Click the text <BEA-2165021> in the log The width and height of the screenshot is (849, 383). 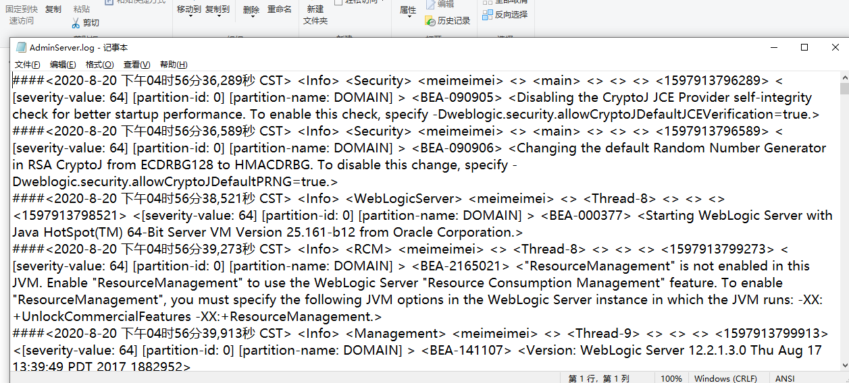click(461, 266)
